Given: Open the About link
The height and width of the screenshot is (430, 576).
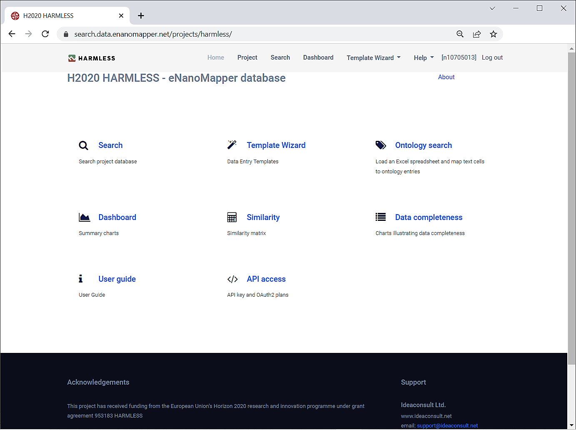Looking at the screenshot, I should [x=446, y=77].
